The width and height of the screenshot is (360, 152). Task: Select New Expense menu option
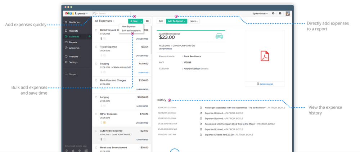coord(129,27)
